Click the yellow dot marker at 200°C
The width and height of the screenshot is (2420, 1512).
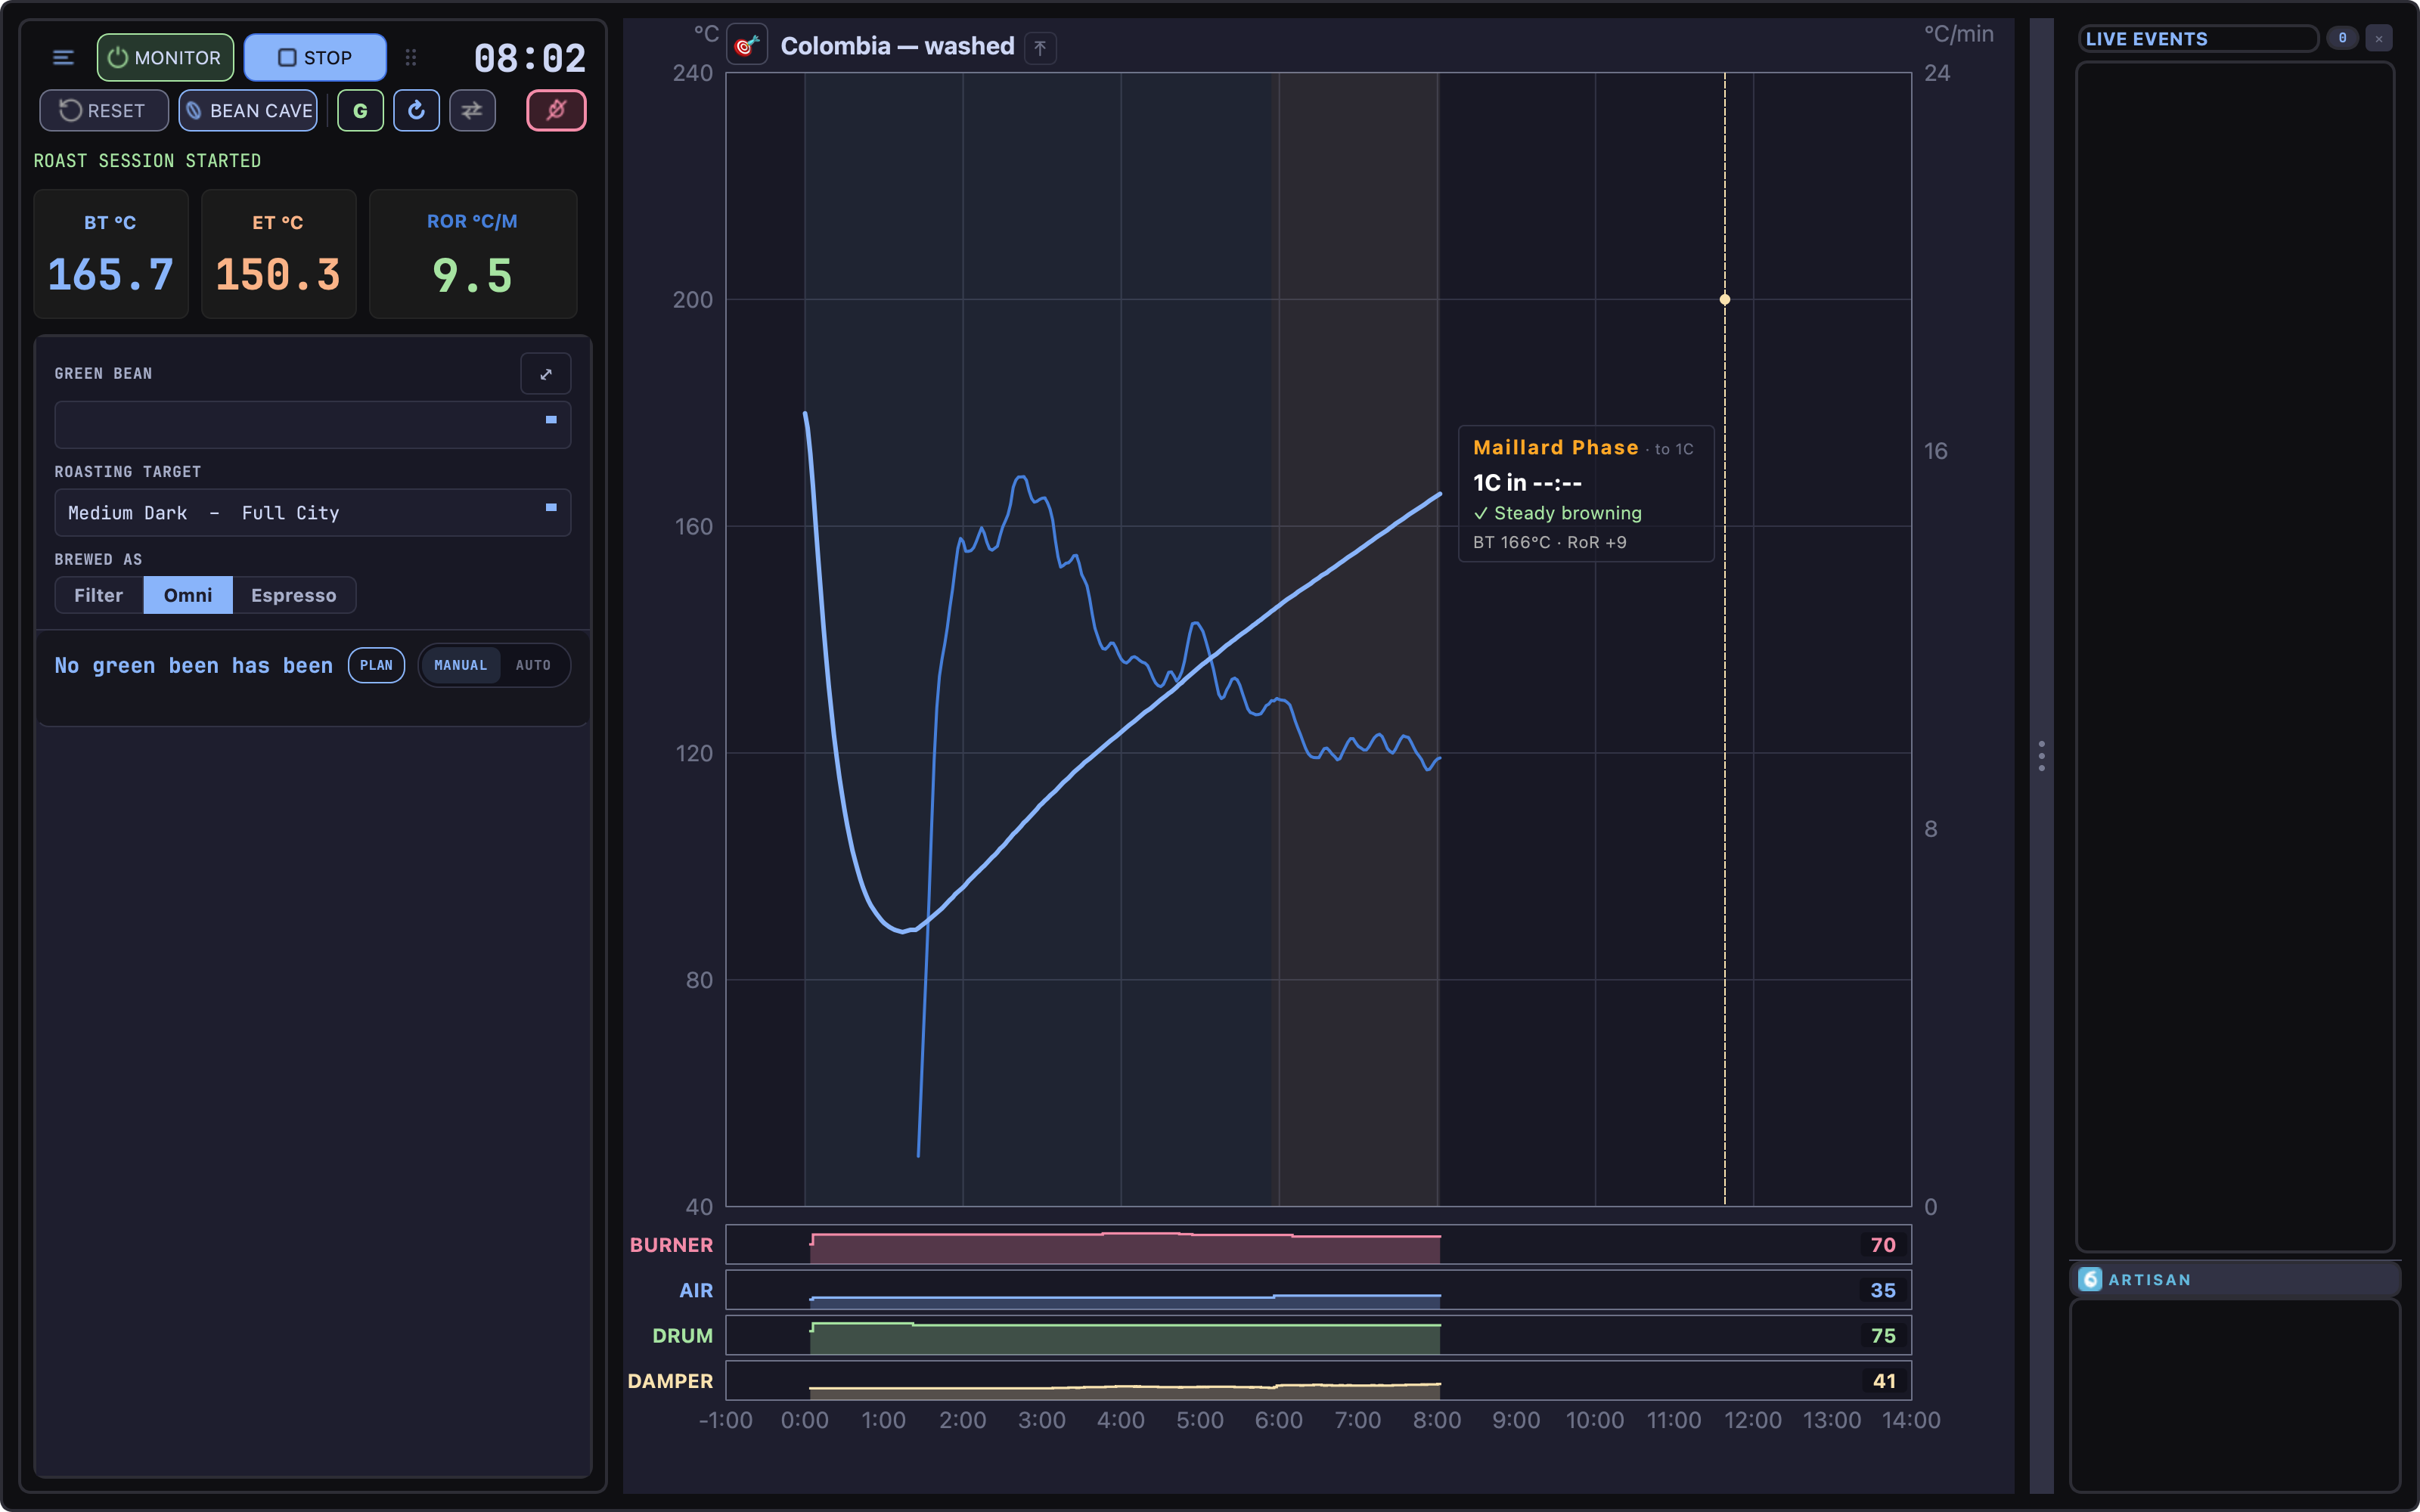(x=1725, y=299)
